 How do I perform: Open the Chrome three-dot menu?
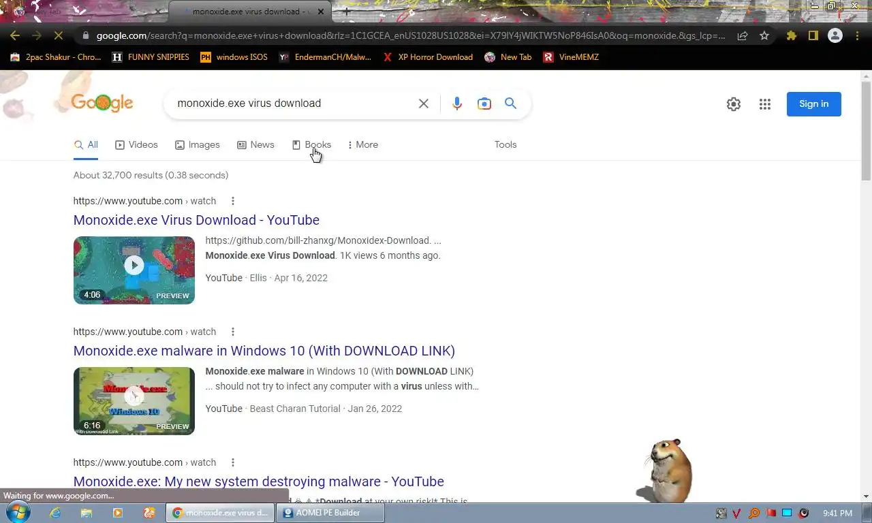(856, 35)
